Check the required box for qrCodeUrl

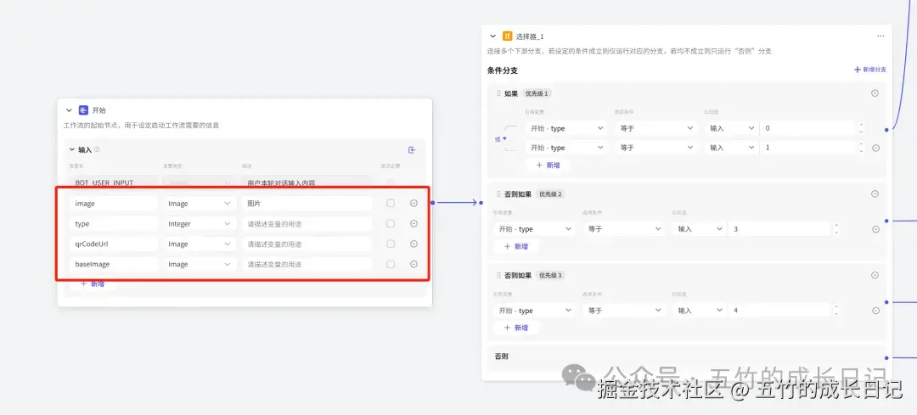[x=391, y=244]
